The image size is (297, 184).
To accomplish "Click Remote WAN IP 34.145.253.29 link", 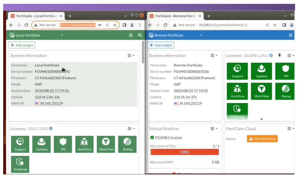I will pyautogui.click(x=190, y=103).
